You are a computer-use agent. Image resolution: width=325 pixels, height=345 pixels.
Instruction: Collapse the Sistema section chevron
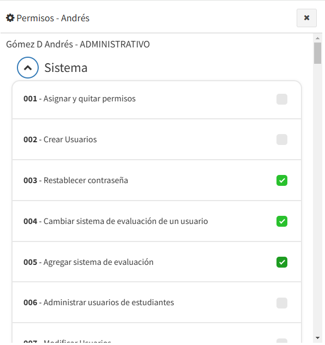tap(28, 68)
